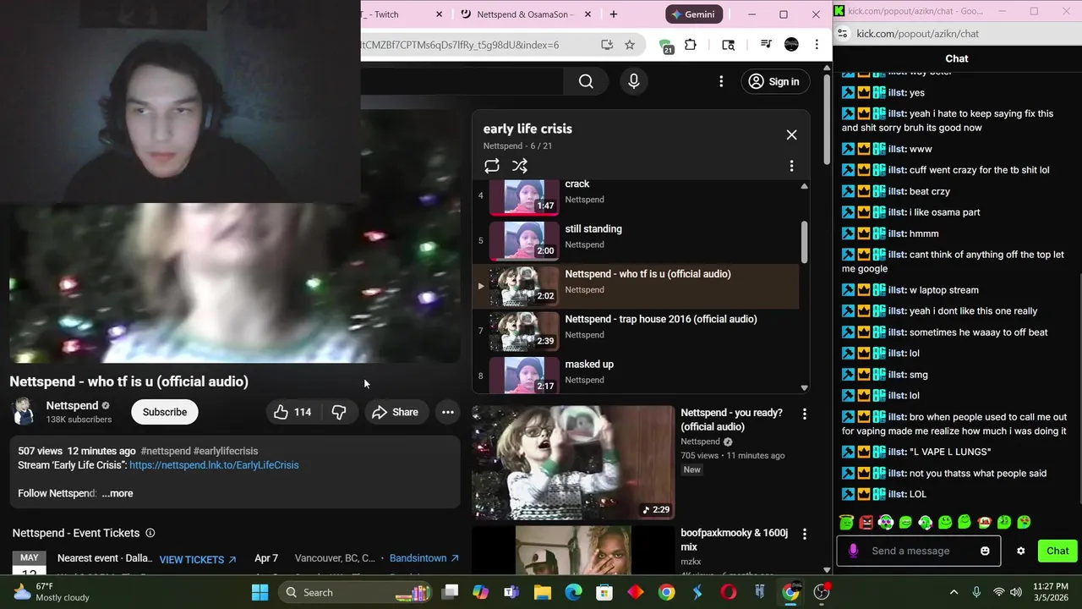
Task: Open Chrome three-dot menu
Action: [817, 45]
